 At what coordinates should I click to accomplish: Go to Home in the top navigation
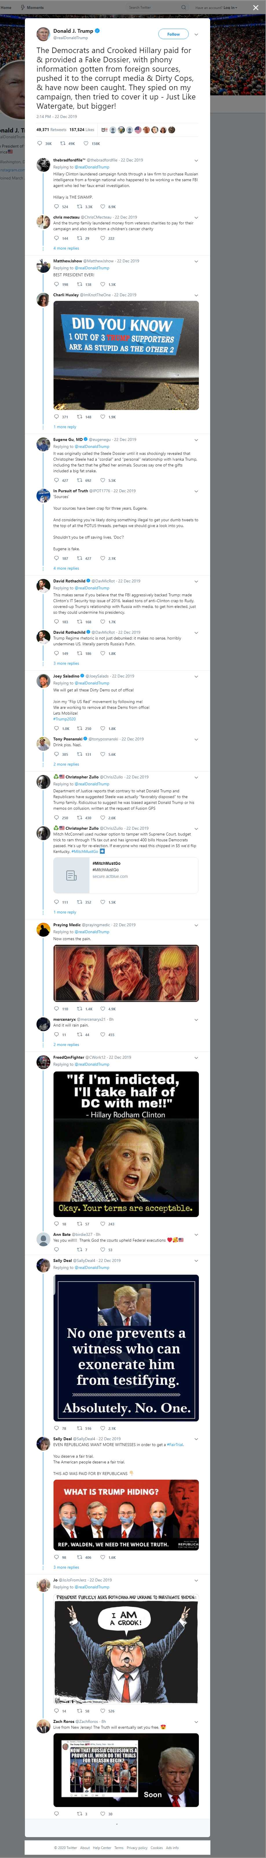6,7
